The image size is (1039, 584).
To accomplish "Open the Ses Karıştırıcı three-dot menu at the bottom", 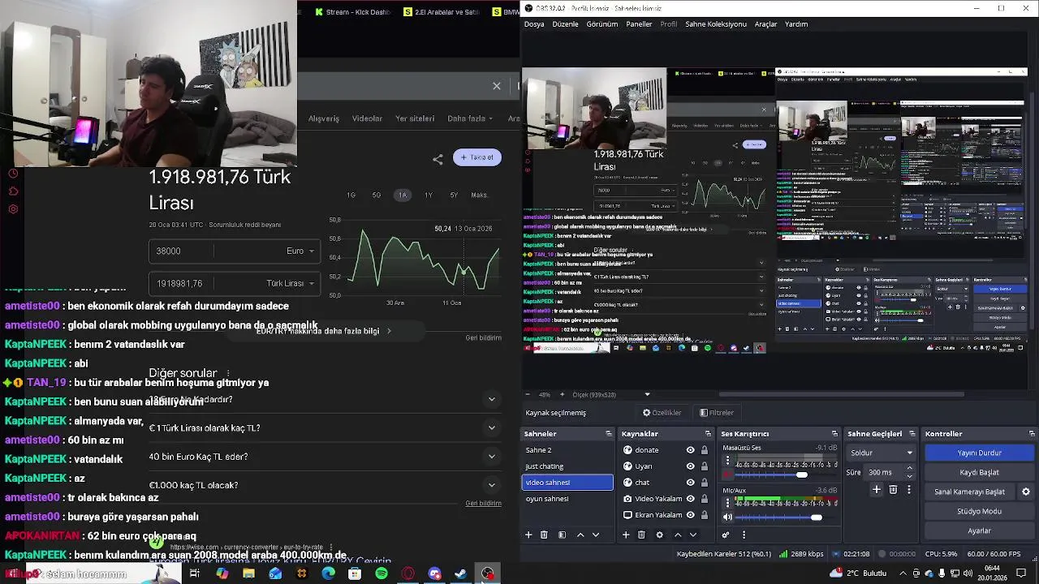I will [744, 535].
